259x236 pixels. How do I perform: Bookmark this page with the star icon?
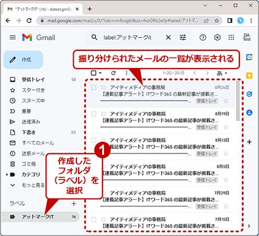(216, 21)
